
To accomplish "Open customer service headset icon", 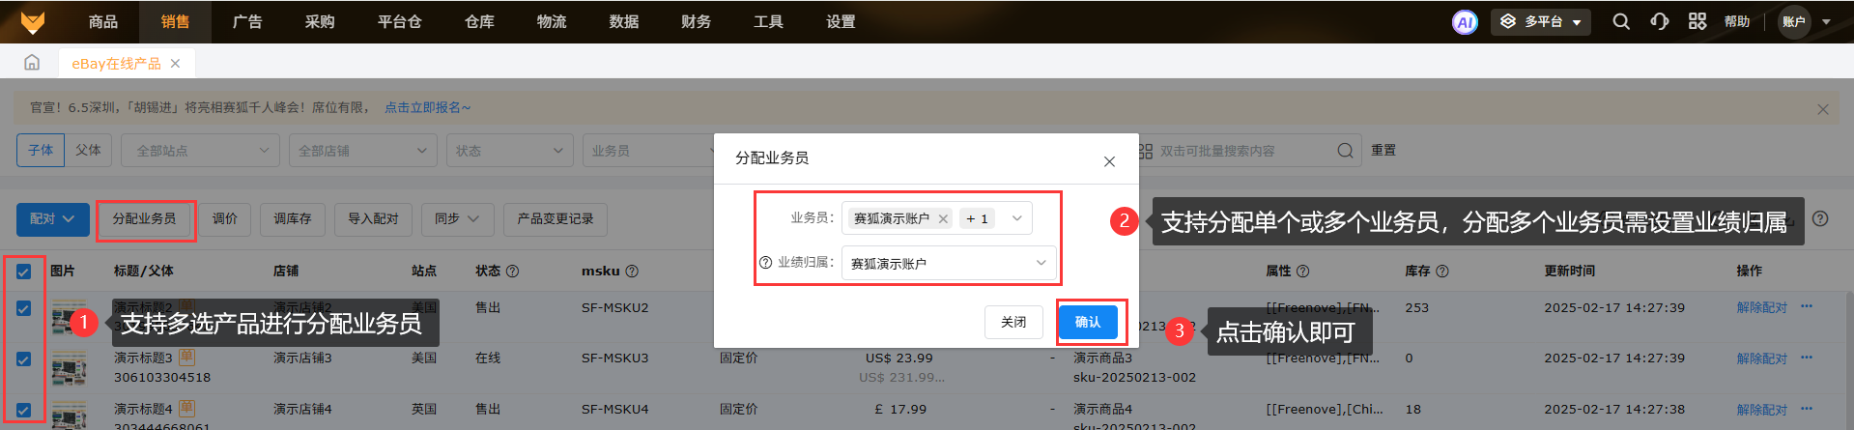I will tap(1660, 21).
